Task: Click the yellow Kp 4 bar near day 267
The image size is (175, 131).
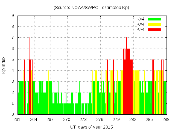Action: tap(49, 93)
